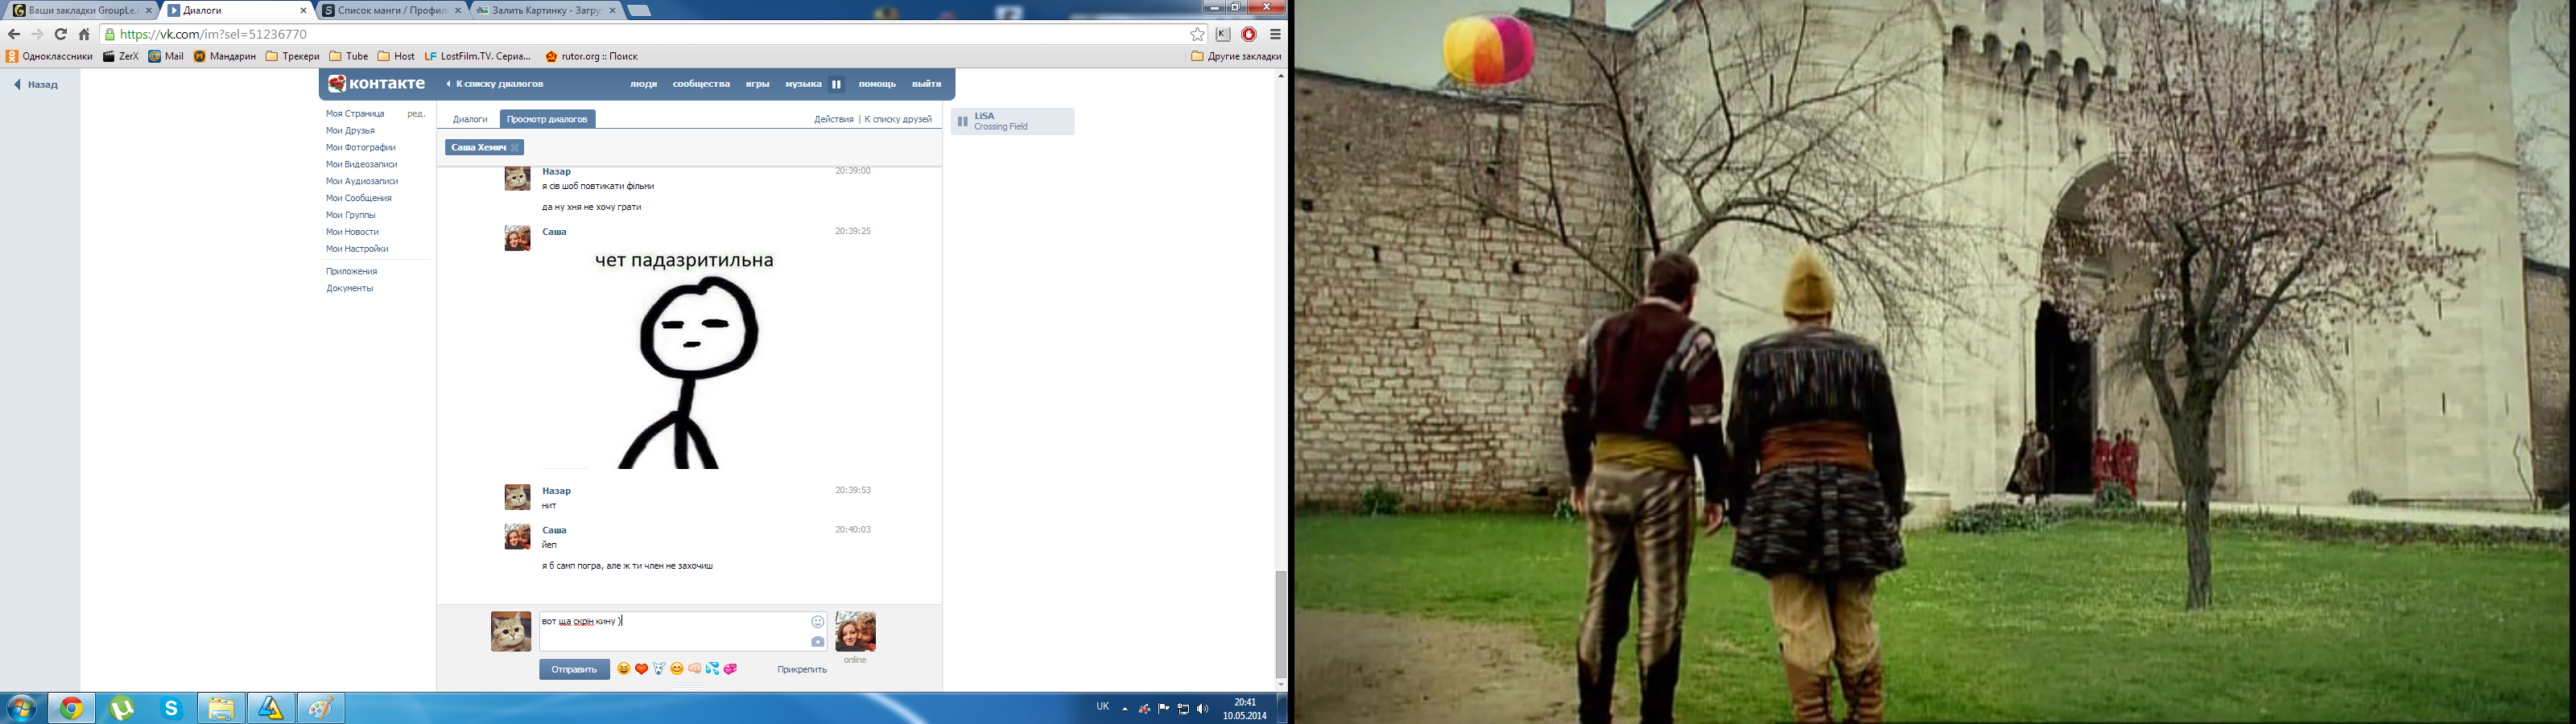Open Мои Аудиозаписи in sidebar
This screenshot has height=724, width=2576.
click(x=362, y=181)
